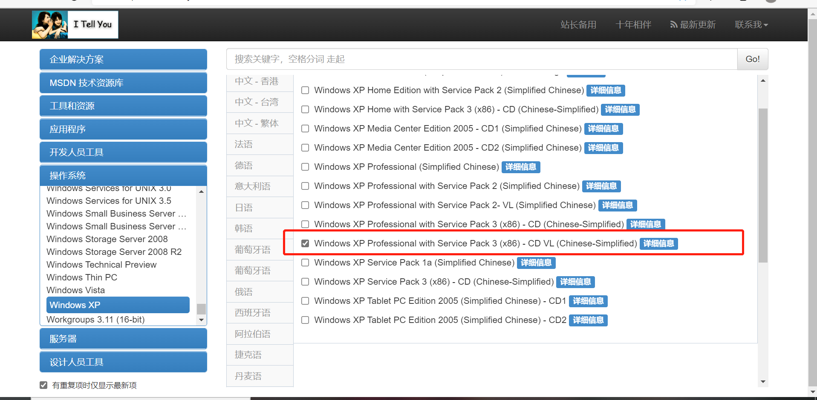The width and height of the screenshot is (817, 400).
Task: Click the Go! search button
Action: [753, 59]
